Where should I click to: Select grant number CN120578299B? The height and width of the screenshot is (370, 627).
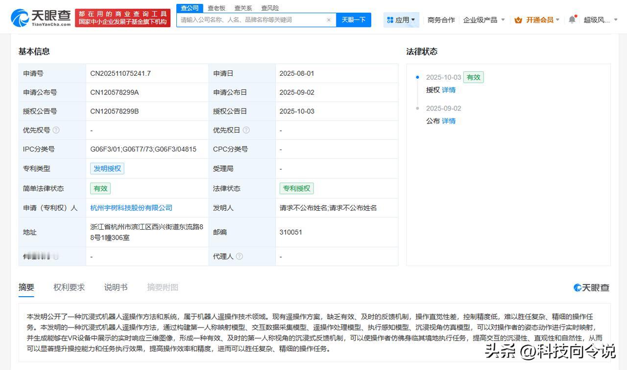pos(115,111)
